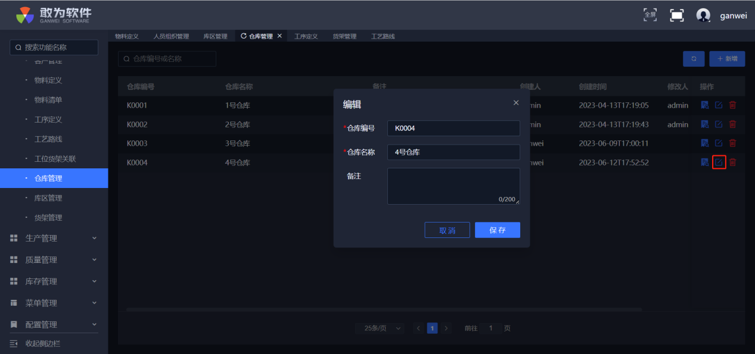Image resolution: width=755 pixels, height=354 pixels.
Task: Click the edit icon for row K0001
Action: click(719, 105)
